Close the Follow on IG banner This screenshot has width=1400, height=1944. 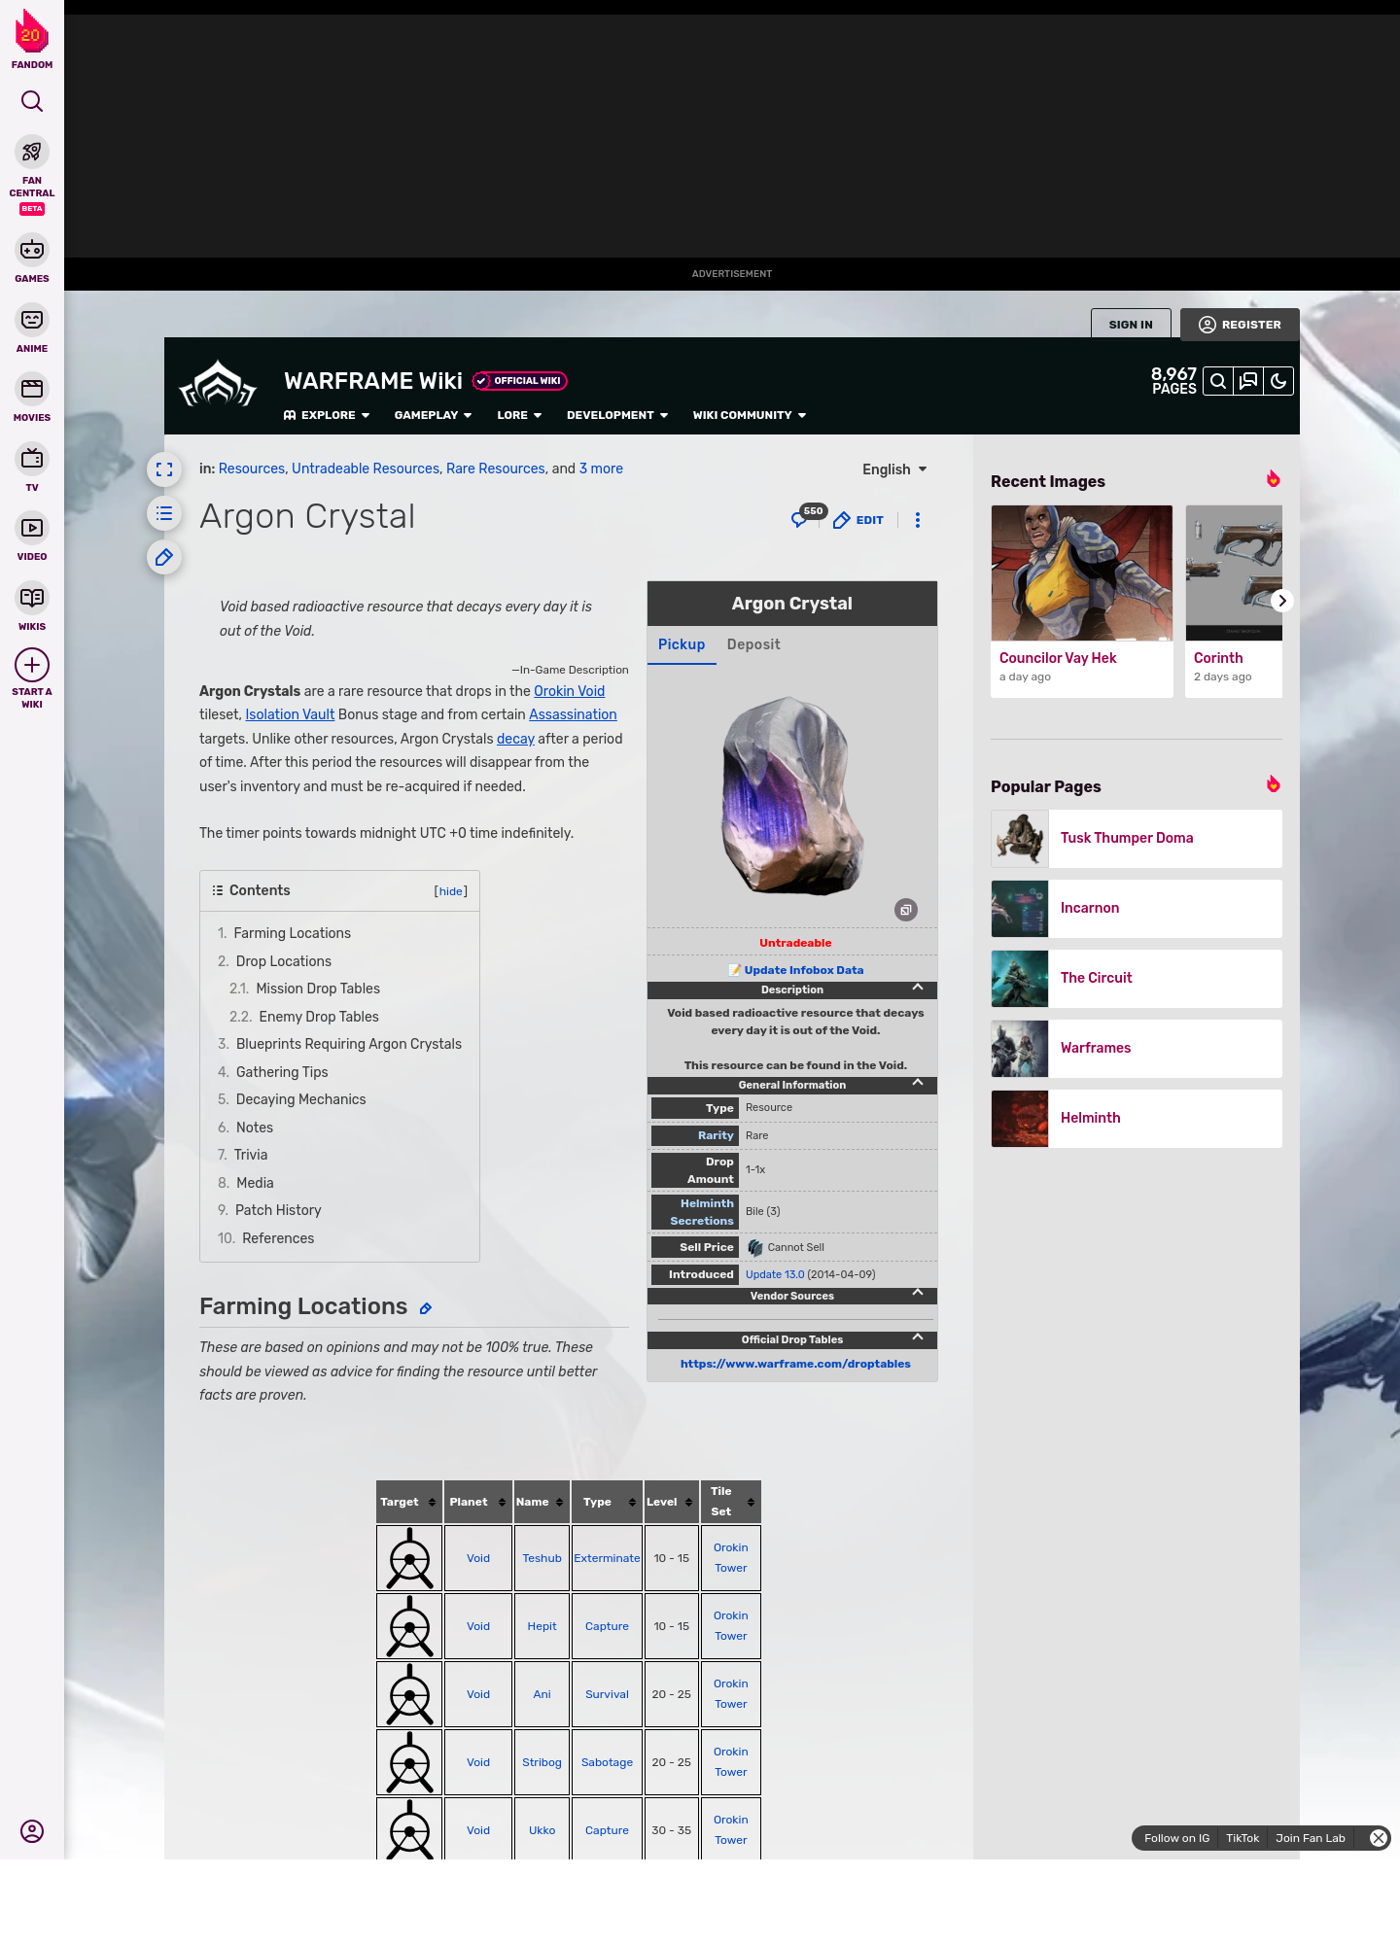[x=1378, y=1838]
